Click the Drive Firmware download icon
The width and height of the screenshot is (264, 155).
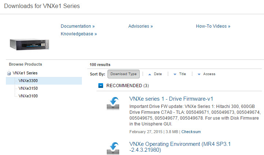[113, 103]
